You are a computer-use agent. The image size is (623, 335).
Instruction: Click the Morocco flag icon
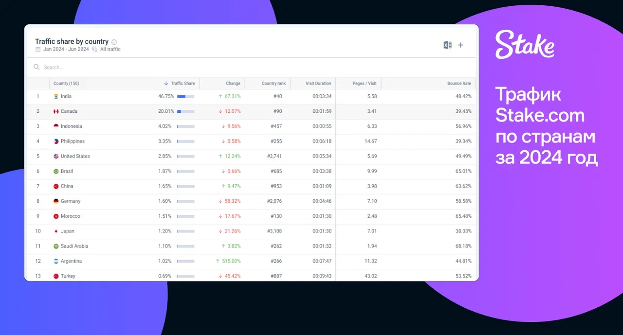click(56, 216)
